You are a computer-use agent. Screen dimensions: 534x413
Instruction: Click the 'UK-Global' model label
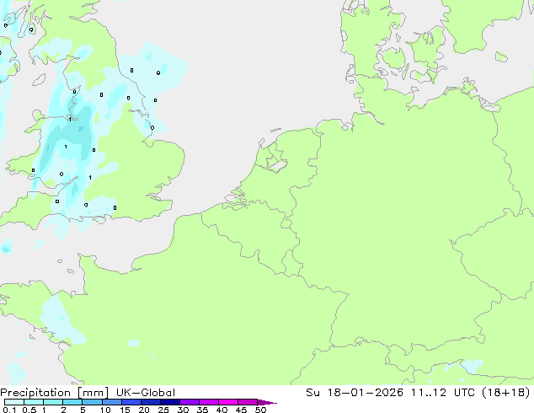pos(146,393)
